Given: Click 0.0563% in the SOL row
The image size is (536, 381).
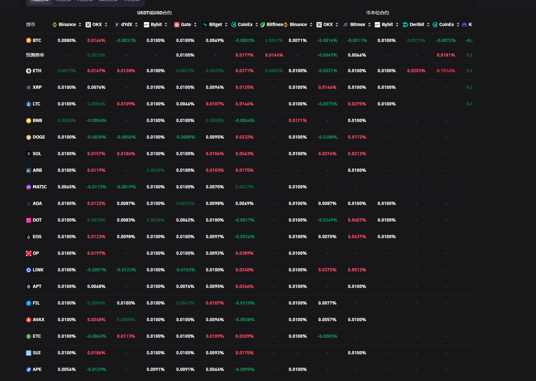Looking at the screenshot, I should (245, 154).
